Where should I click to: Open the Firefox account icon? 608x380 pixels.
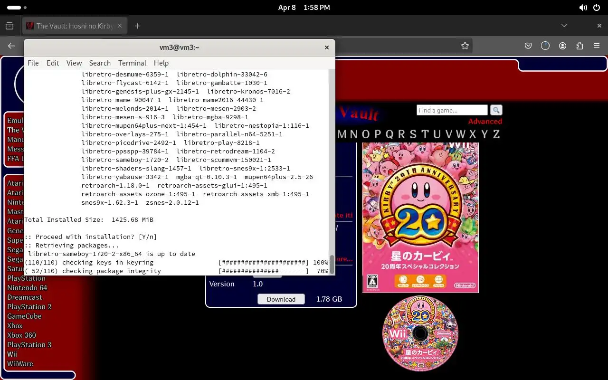point(563,46)
